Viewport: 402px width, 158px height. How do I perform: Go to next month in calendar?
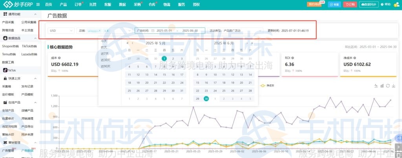247,43
